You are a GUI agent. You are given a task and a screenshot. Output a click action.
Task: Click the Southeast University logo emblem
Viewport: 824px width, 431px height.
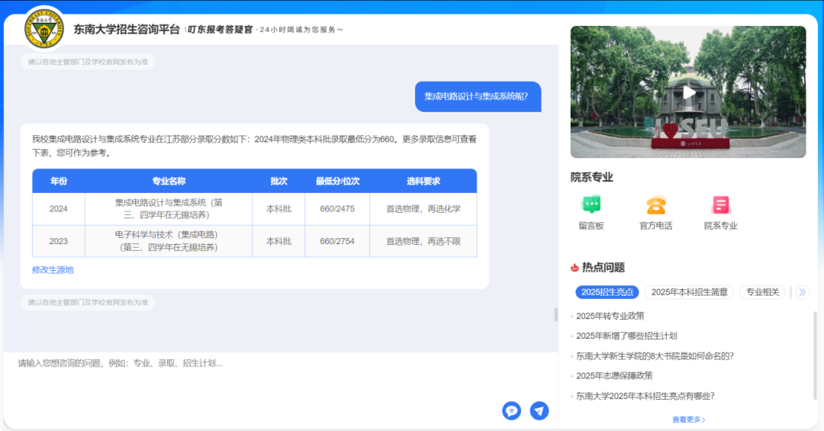[x=44, y=30]
